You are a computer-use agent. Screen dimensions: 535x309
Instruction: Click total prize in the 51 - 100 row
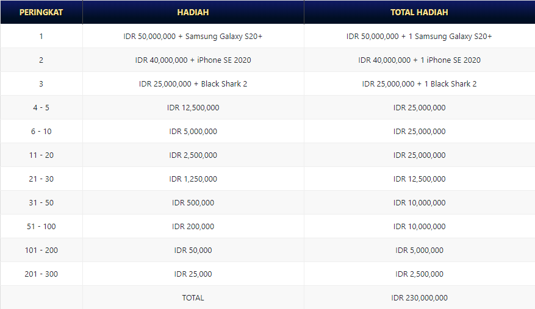419,227
